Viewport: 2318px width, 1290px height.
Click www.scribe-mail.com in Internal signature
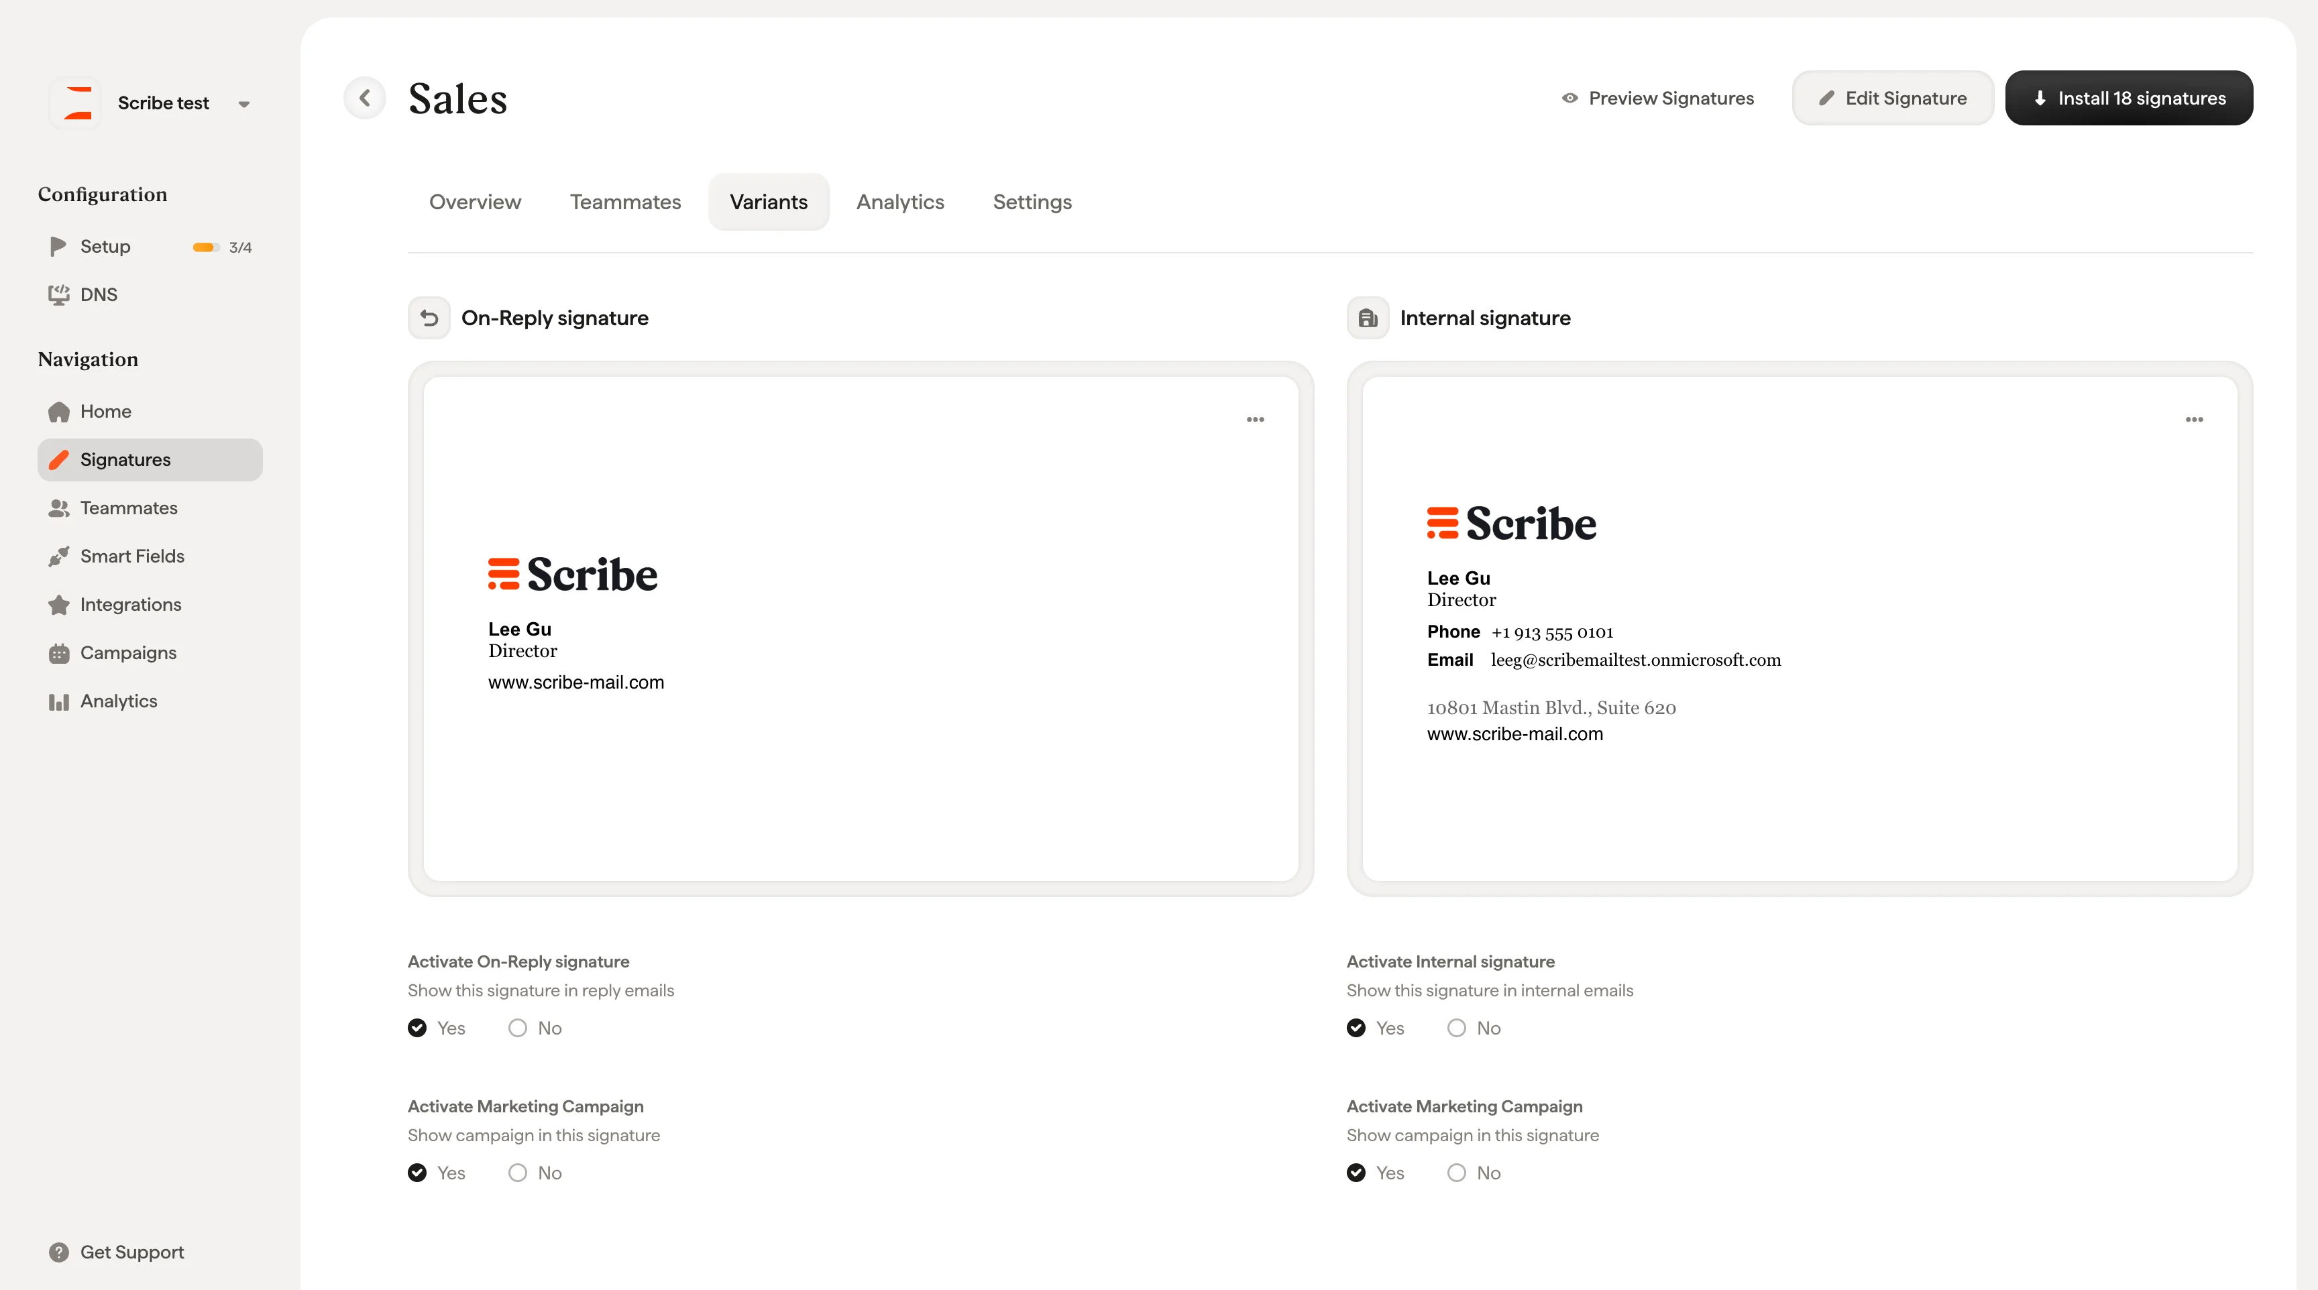click(1515, 734)
